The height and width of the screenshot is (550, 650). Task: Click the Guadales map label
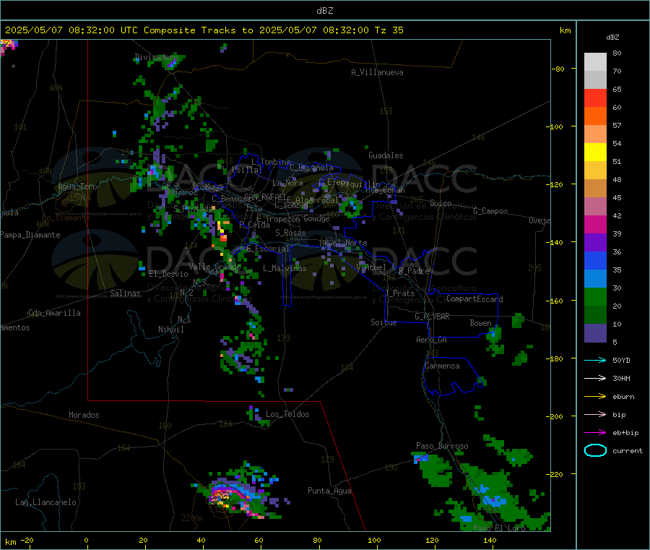[x=386, y=155]
